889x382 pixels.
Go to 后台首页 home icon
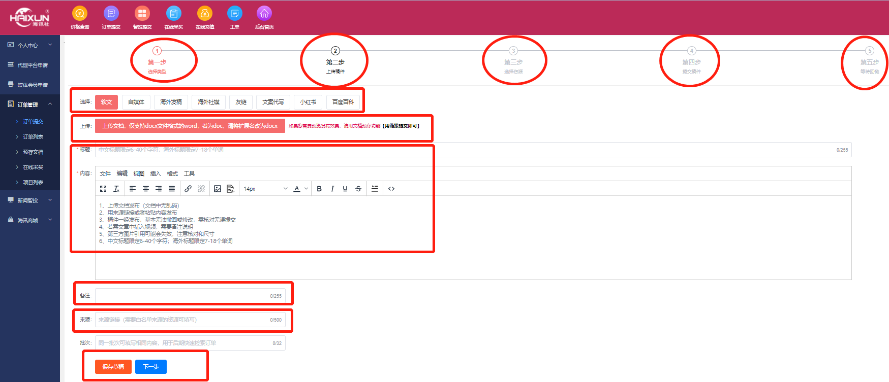264,14
